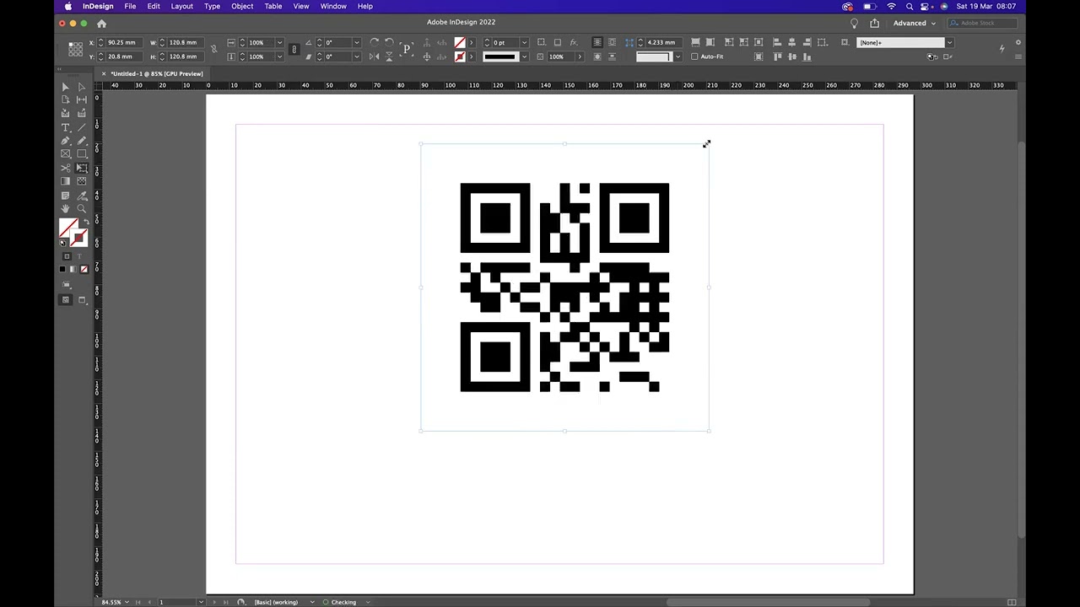Open the Table menu
Screen dimensions: 1080x607
pyautogui.click(x=273, y=6)
